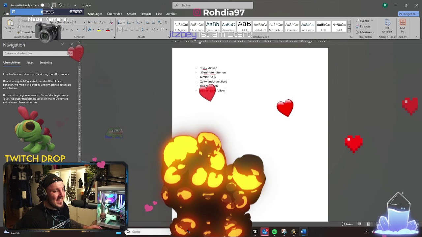Apply the Zitat style
The height and width of the screenshot is (237, 422).
[339, 26]
